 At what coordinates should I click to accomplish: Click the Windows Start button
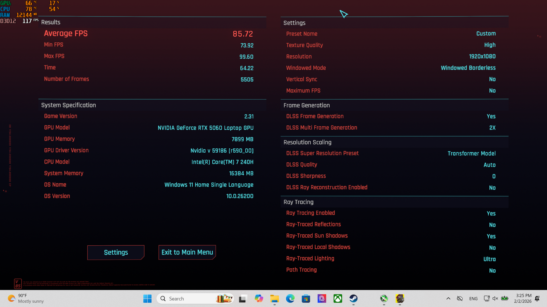[147, 298]
